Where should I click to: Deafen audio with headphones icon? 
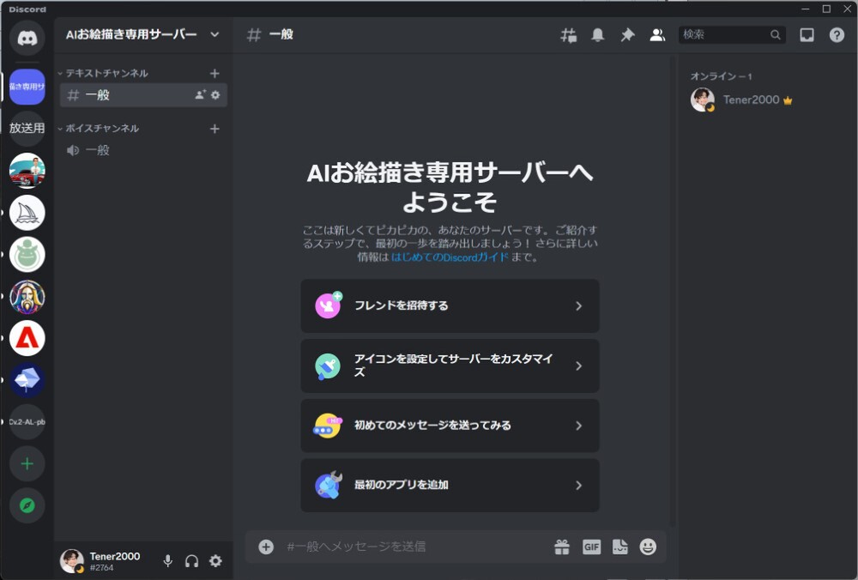191,561
